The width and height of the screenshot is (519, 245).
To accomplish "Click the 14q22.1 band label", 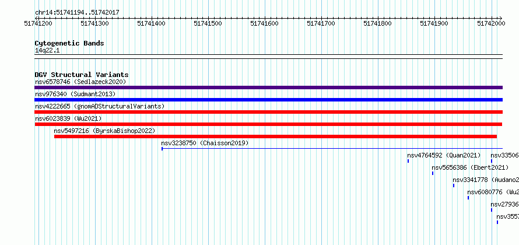I will point(47,51).
